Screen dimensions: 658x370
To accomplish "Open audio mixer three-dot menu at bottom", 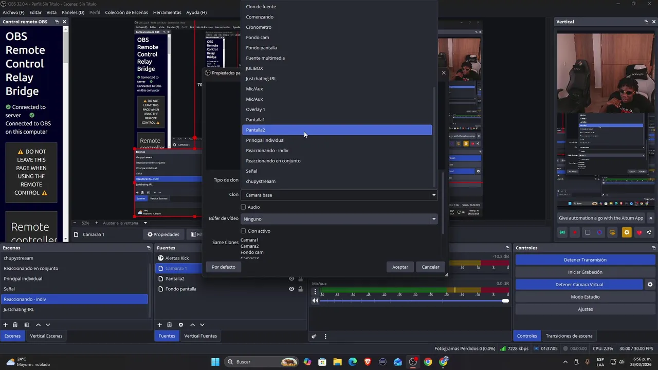I will 325,337.
